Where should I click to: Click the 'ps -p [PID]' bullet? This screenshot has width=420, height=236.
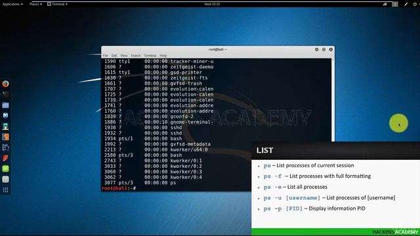pyautogui.click(x=314, y=208)
